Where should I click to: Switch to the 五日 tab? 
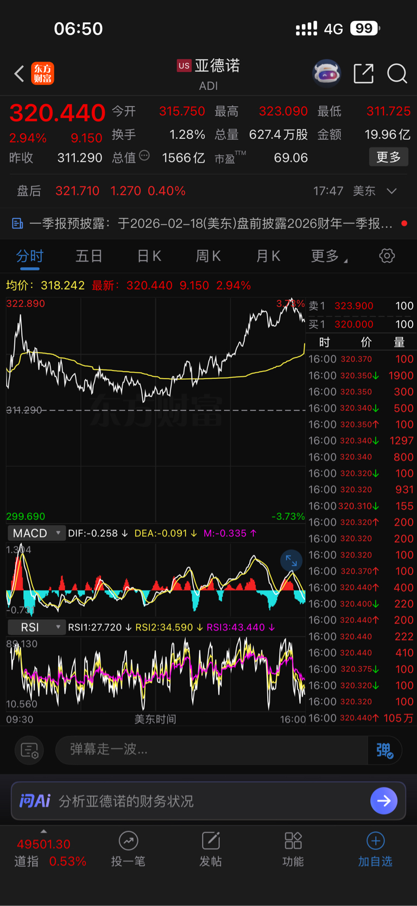89,256
